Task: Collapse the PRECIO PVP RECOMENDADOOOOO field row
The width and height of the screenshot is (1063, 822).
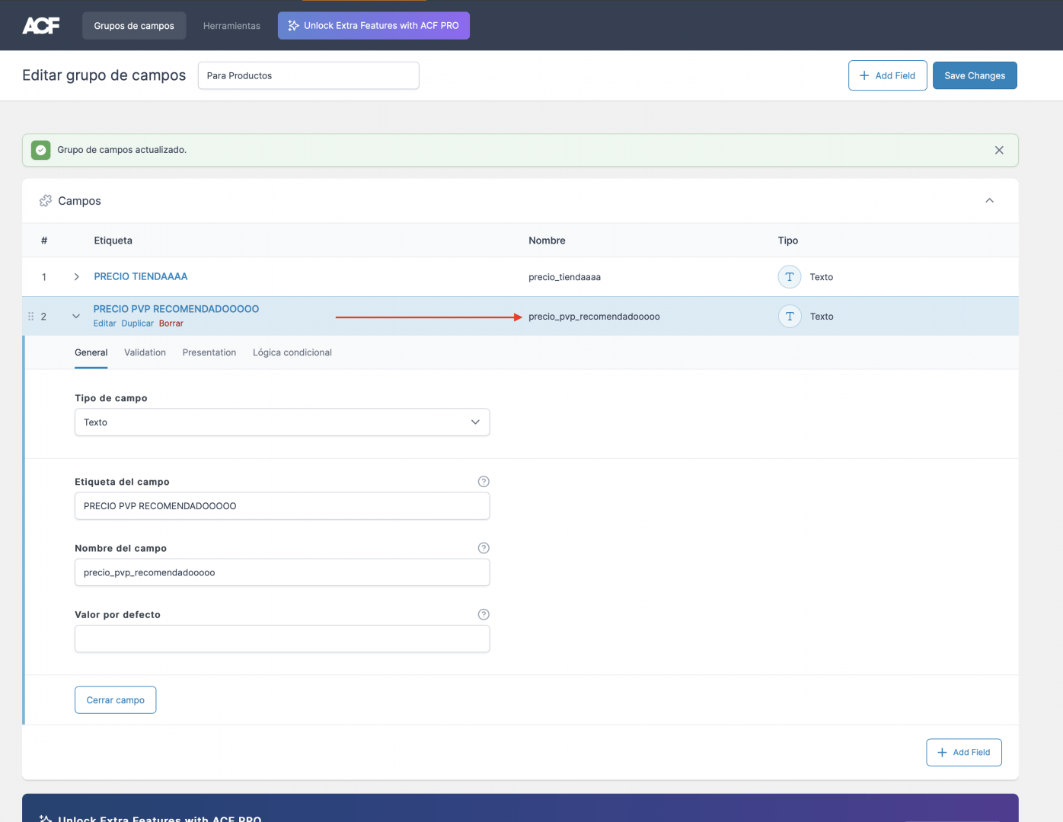Action: point(76,317)
